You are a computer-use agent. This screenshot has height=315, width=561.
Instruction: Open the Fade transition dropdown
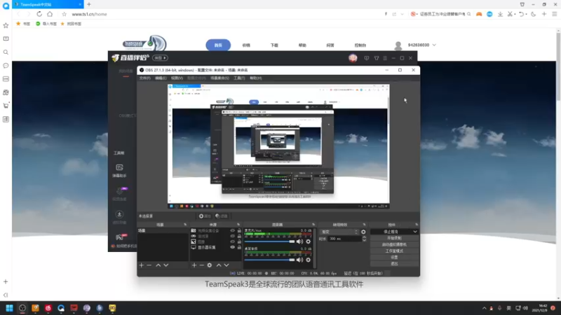(339, 232)
